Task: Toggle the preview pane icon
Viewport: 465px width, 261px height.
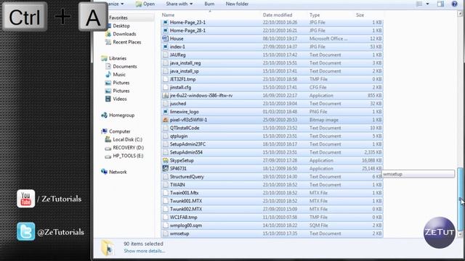Action: pos(440,4)
